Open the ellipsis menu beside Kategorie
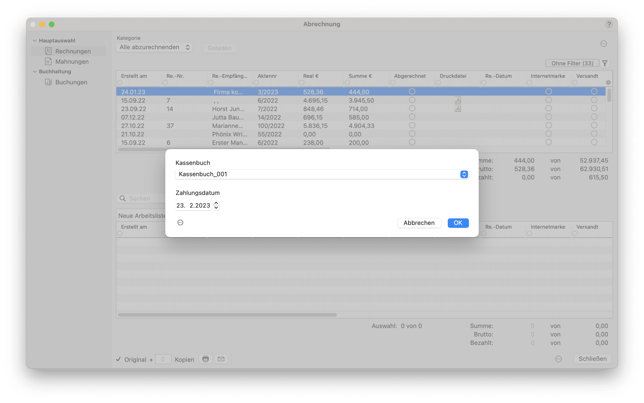Screen dimensions: 644x403 pos(603,44)
